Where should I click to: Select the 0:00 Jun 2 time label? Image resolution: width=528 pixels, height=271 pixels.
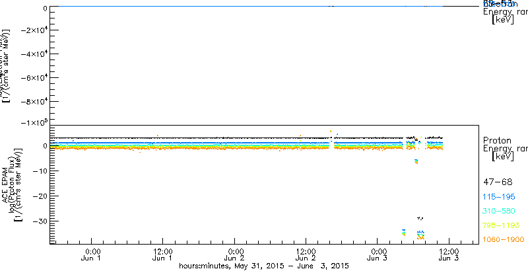[234, 254]
